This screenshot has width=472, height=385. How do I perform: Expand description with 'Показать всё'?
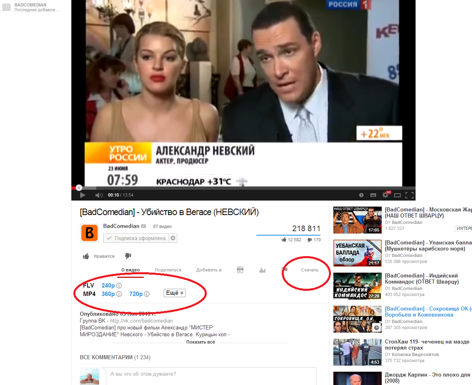coord(200,342)
